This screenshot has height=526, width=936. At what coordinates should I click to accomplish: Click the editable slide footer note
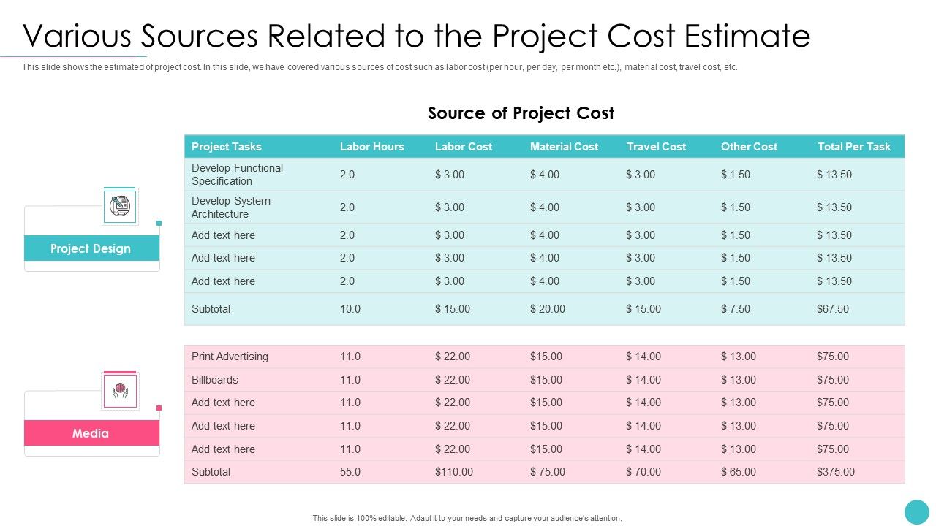tap(467, 517)
